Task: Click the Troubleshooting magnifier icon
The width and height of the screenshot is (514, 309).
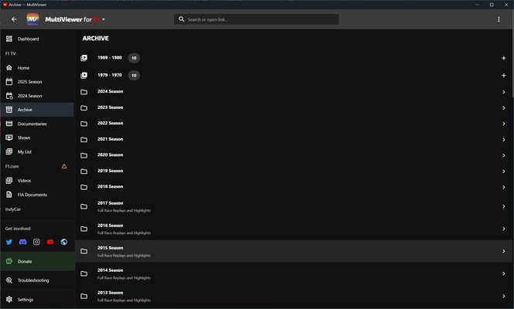Action: coord(9,280)
